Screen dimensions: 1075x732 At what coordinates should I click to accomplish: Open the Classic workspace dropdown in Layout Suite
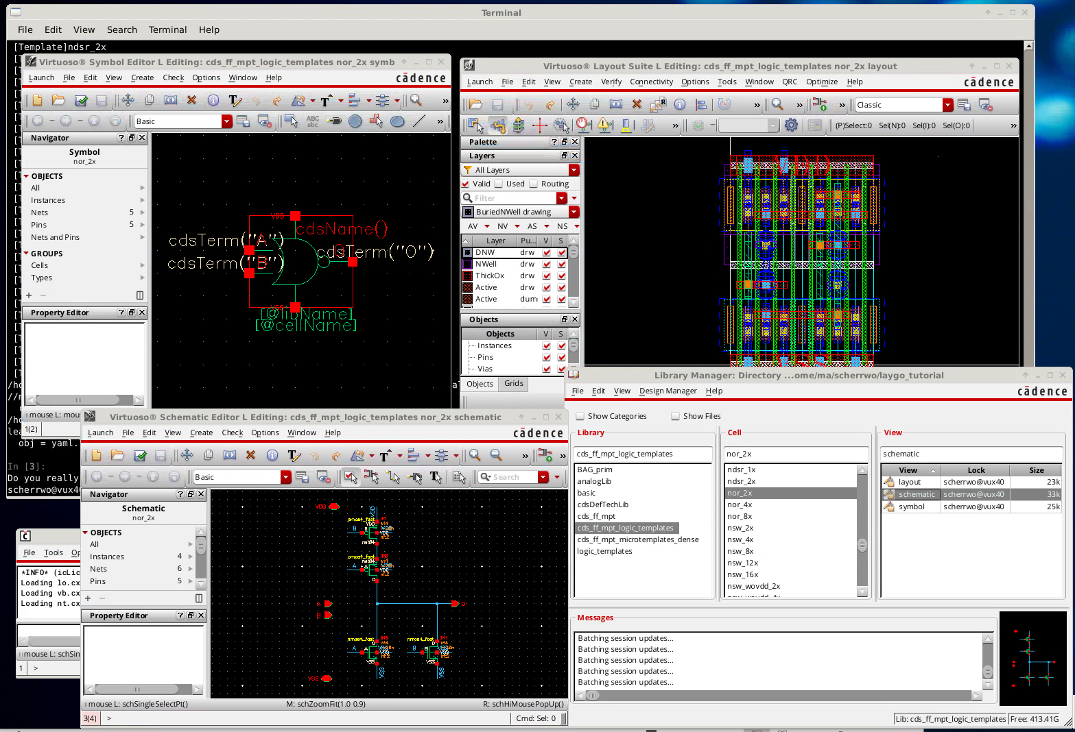(947, 105)
